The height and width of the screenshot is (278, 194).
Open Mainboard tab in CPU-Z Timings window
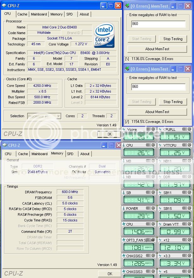(39, 154)
